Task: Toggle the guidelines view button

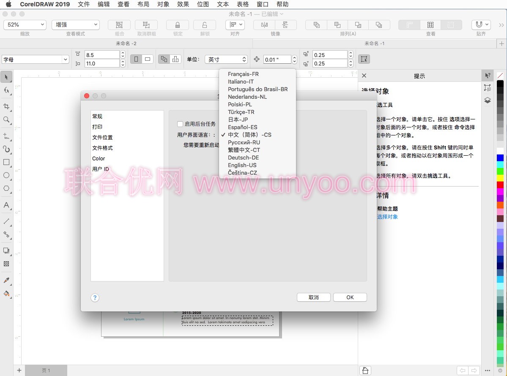Action: 451,25
